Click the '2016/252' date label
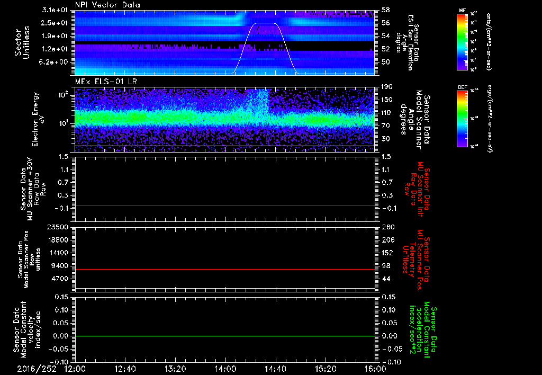 point(37,369)
